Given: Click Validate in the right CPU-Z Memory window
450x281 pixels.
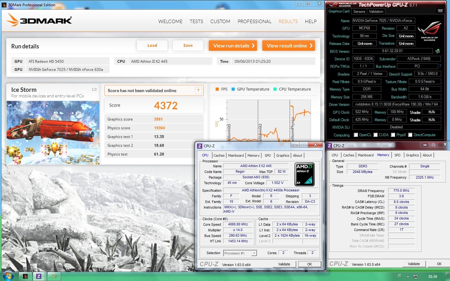Looking at the screenshot, I should 414,264.
